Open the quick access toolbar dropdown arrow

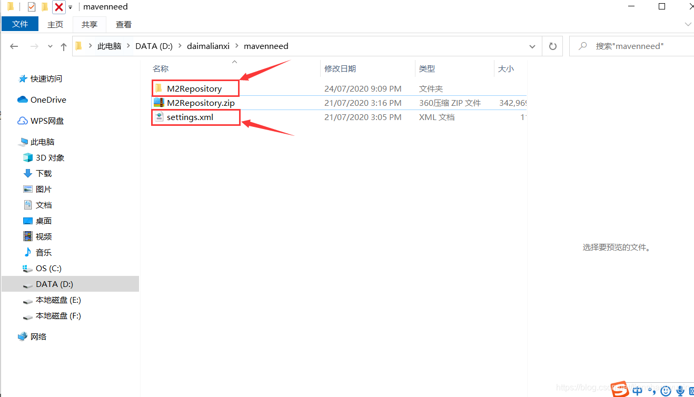point(70,7)
